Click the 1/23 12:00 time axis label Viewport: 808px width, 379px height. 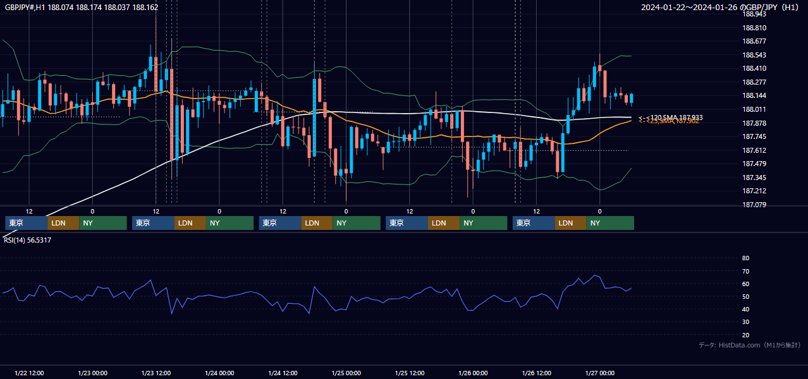(156, 373)
